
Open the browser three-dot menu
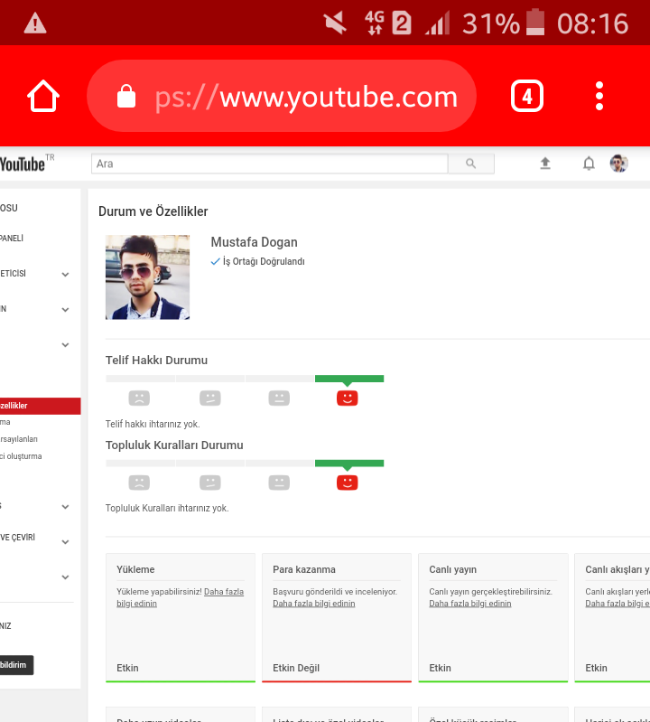click(x=599, y=96)
